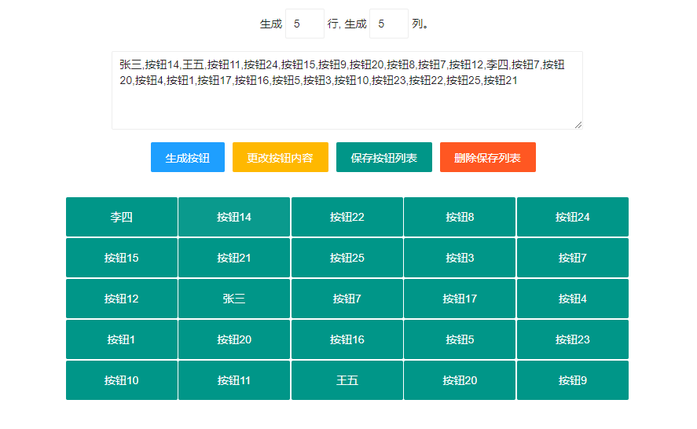Click the 按钮5 grid button
Viewport: 697px width, 429px height.
click(x=460, y=339)
